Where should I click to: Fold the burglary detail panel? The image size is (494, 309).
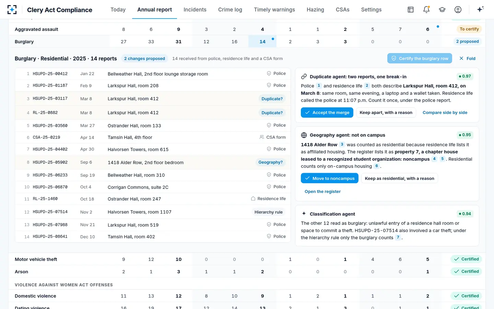pyautogui.click(x=467, y=58)
